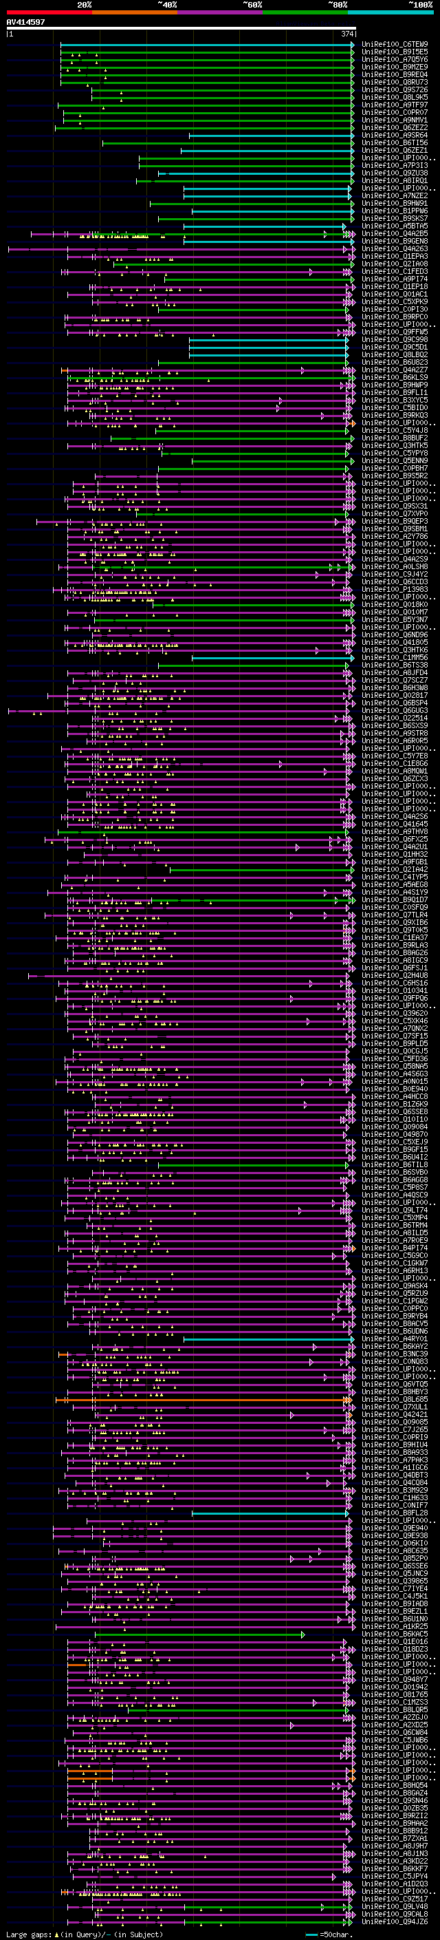This screenshot has height=1940, width=440.
Task: Select hit UniRef100_A9SR64
Action: (x=395, y=135)
